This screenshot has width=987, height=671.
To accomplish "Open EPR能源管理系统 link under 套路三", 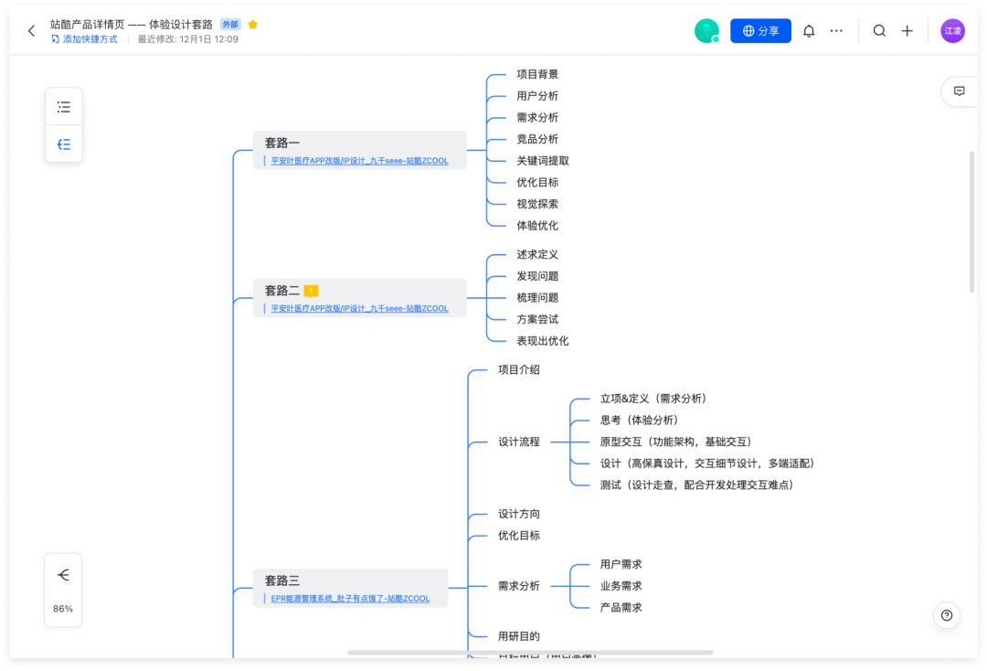I will pyautogui.click(x=350, y=599).
